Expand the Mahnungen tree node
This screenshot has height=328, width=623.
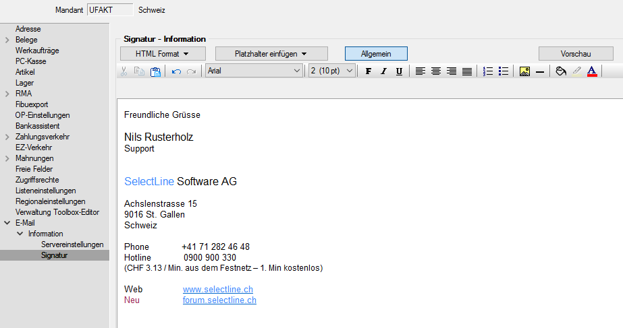[x=7, y=159]
